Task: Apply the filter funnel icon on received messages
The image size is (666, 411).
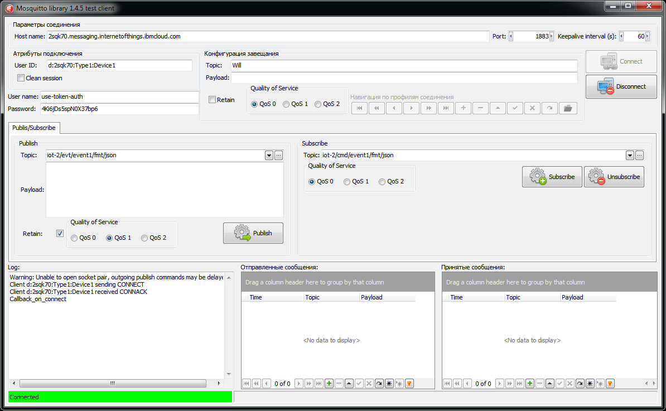Action: [610, 383]
